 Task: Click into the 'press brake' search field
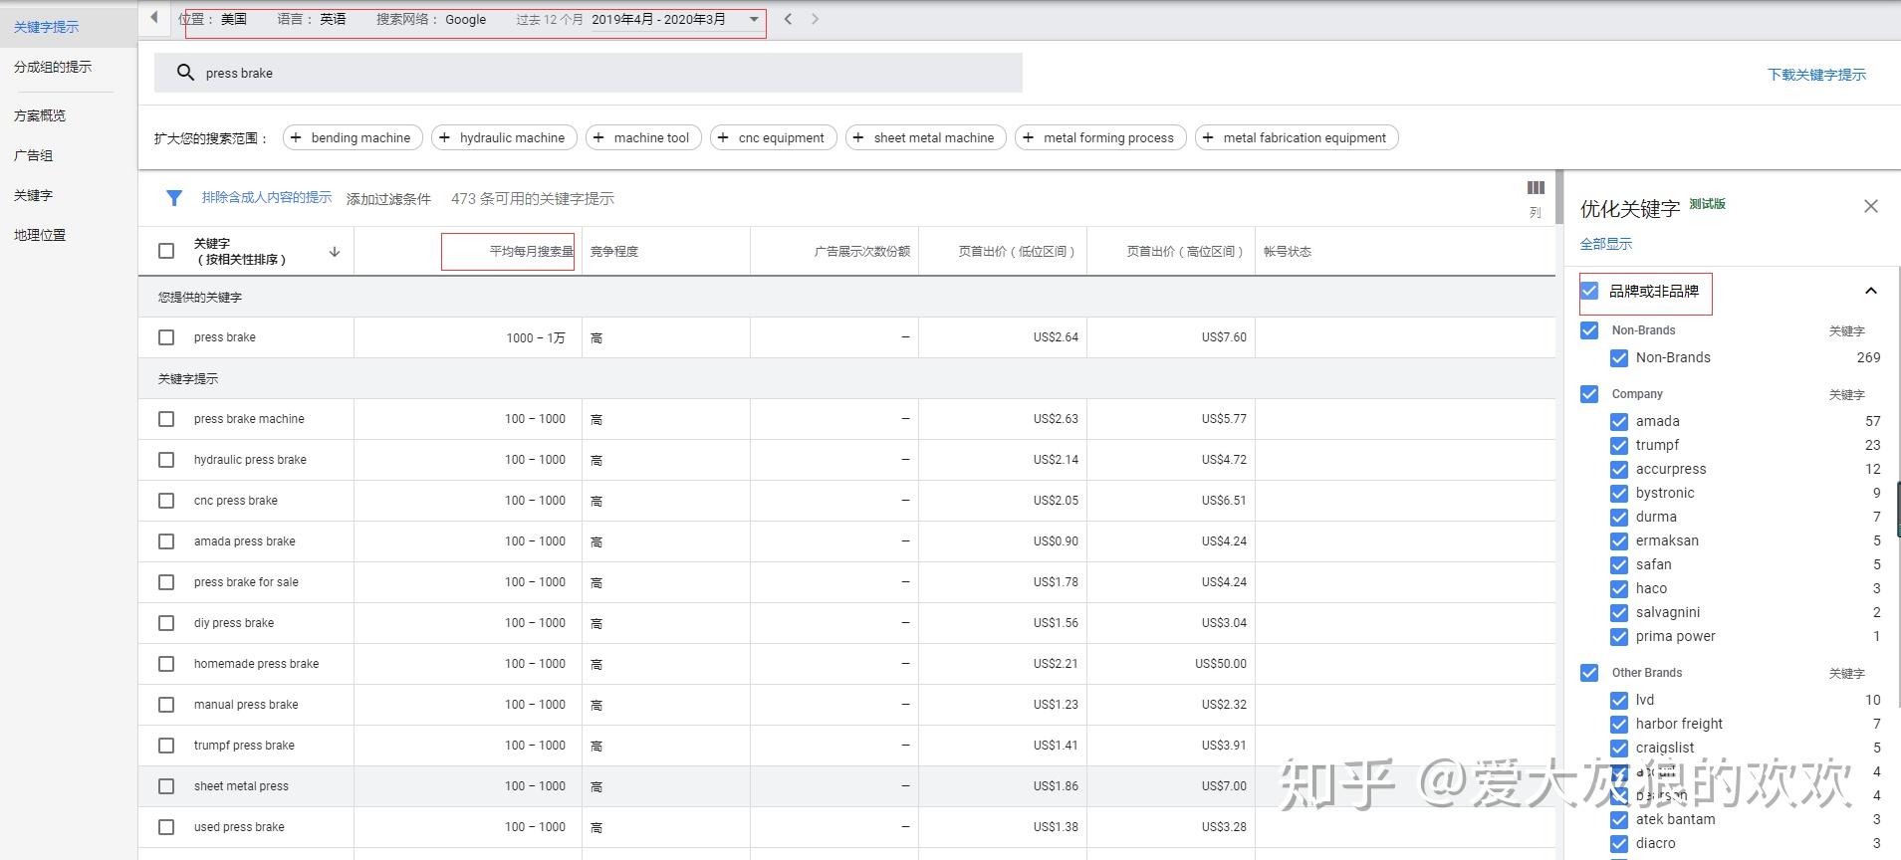coord(589,73)
